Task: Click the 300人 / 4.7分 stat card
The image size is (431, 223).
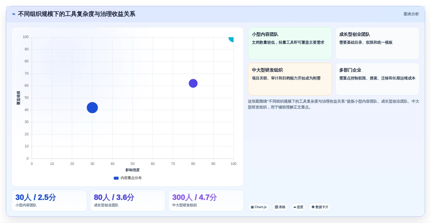Action: 206,200
